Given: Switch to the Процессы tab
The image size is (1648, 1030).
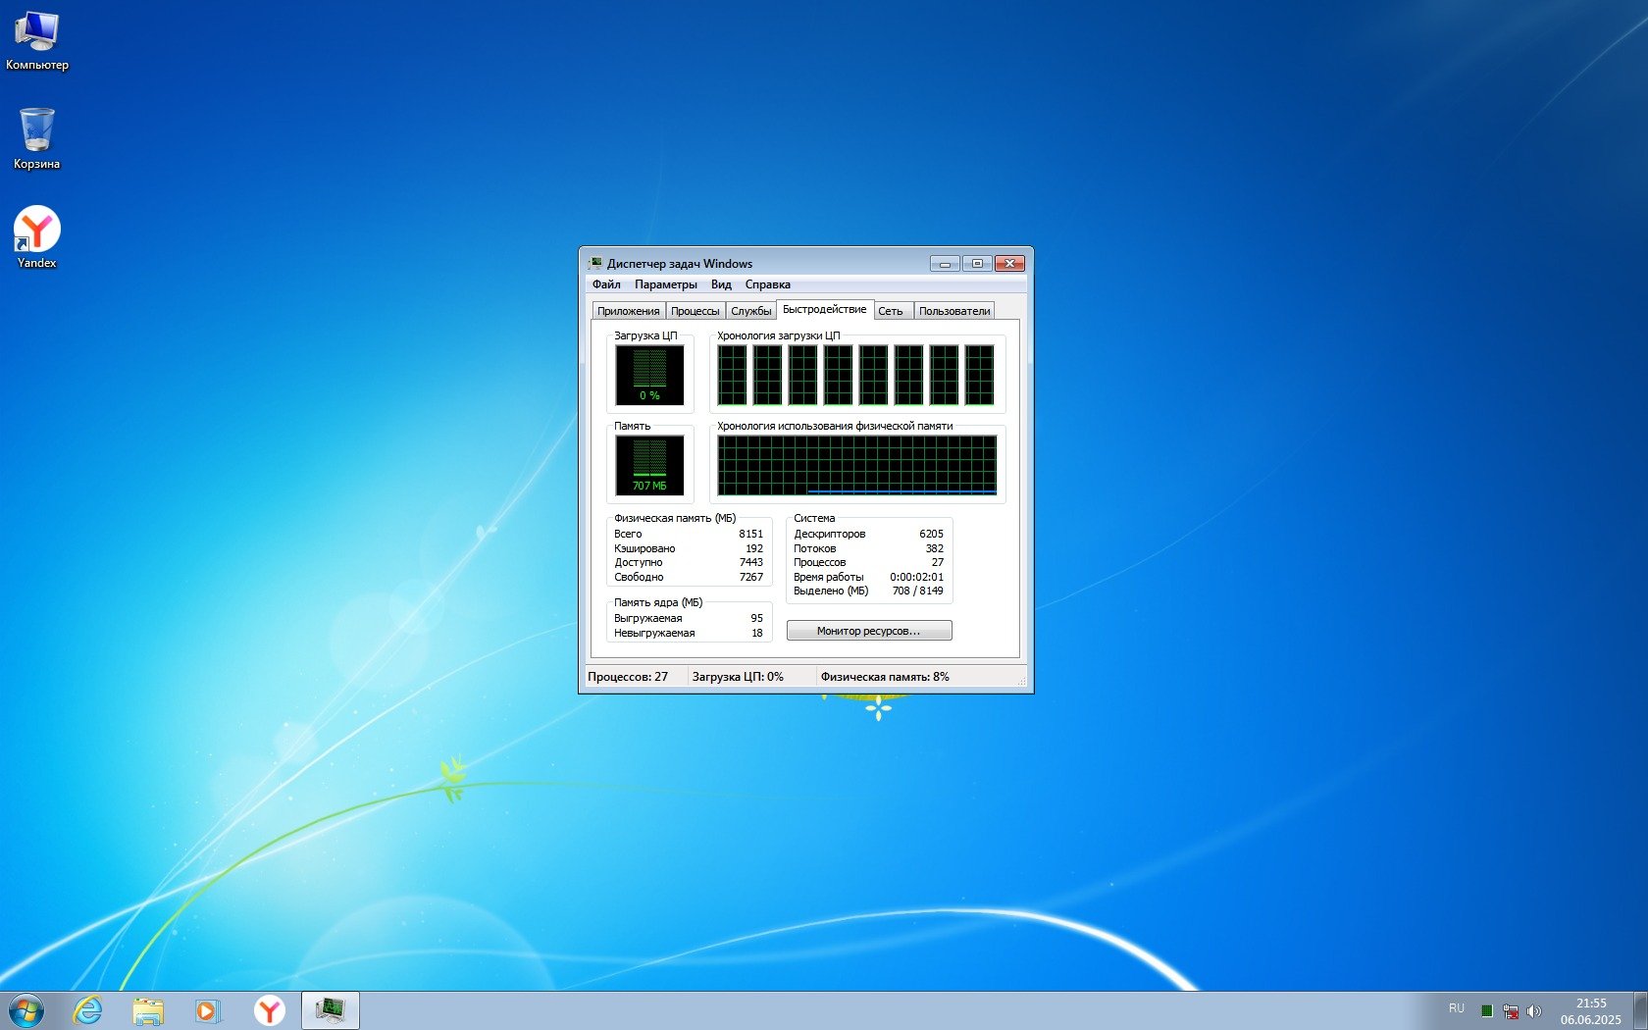Looking at the screenshot, I should 695,311.
